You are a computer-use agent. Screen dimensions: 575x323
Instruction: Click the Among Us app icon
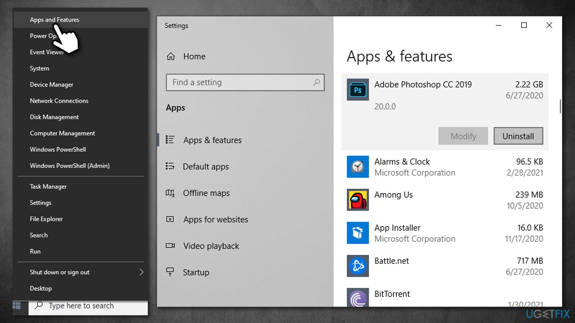pyautogui.click(x=358, y=200)
